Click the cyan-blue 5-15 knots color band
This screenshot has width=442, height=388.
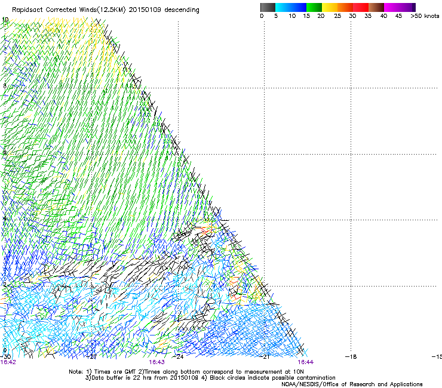(291, 7)
